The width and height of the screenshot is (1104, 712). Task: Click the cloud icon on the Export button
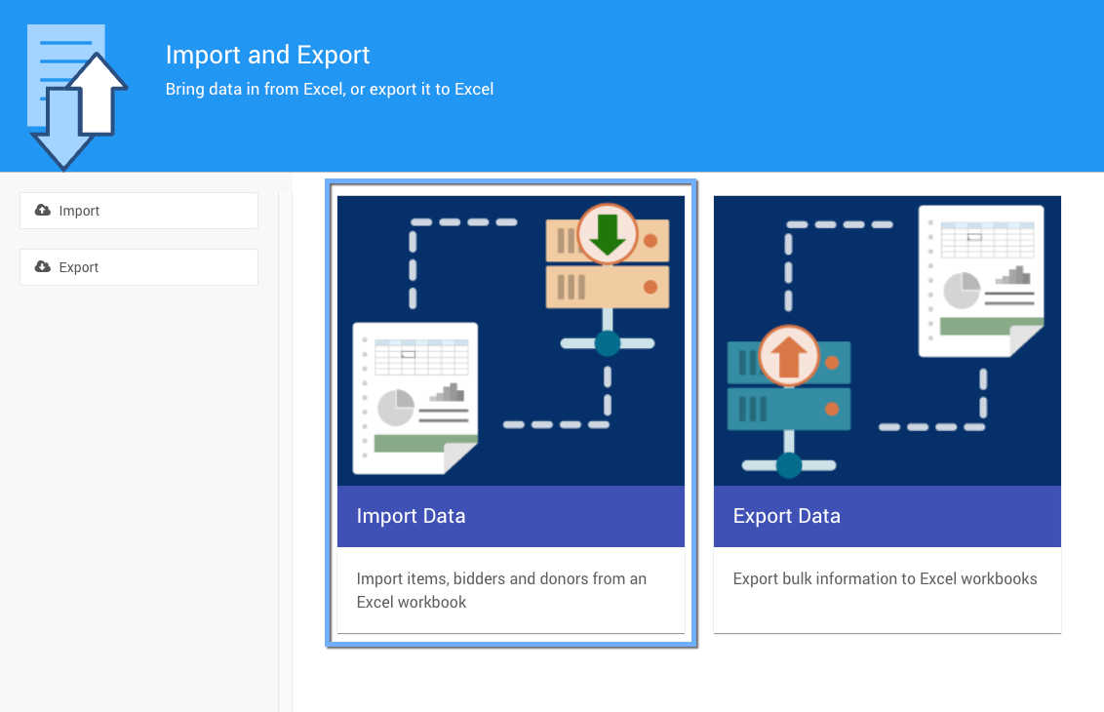pos(43,267)
